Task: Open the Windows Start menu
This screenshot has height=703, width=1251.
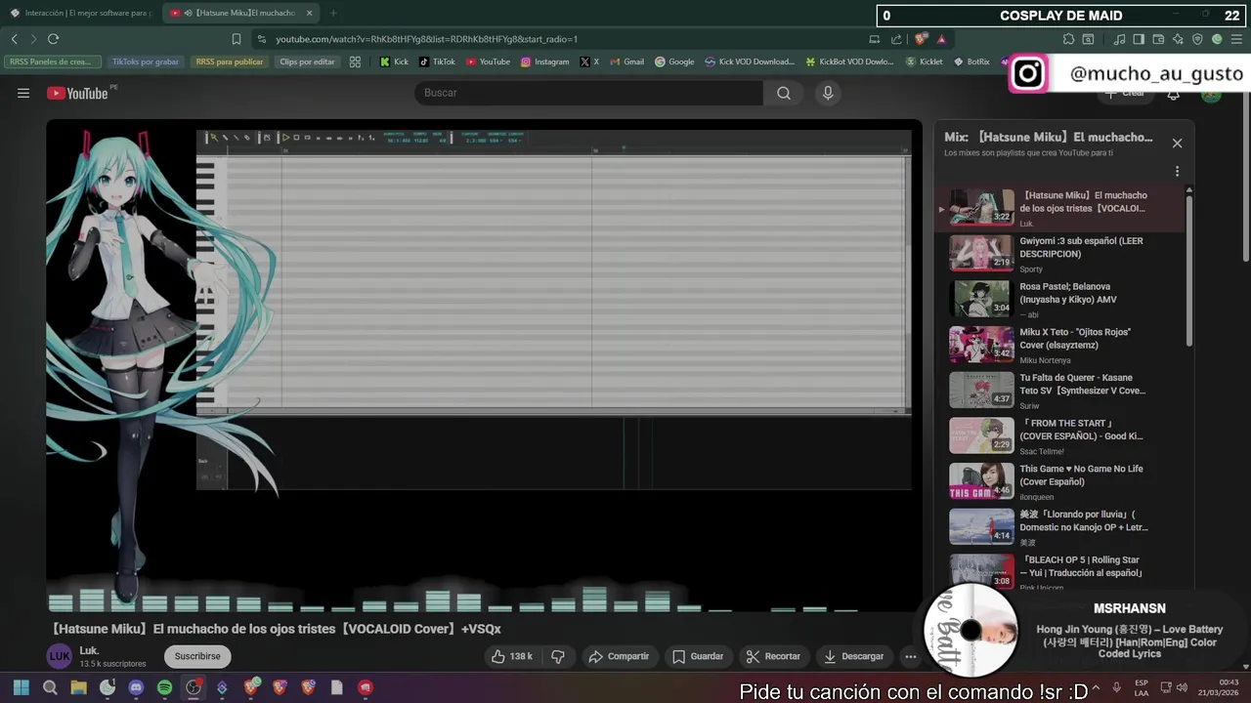Action: [22, 687]
